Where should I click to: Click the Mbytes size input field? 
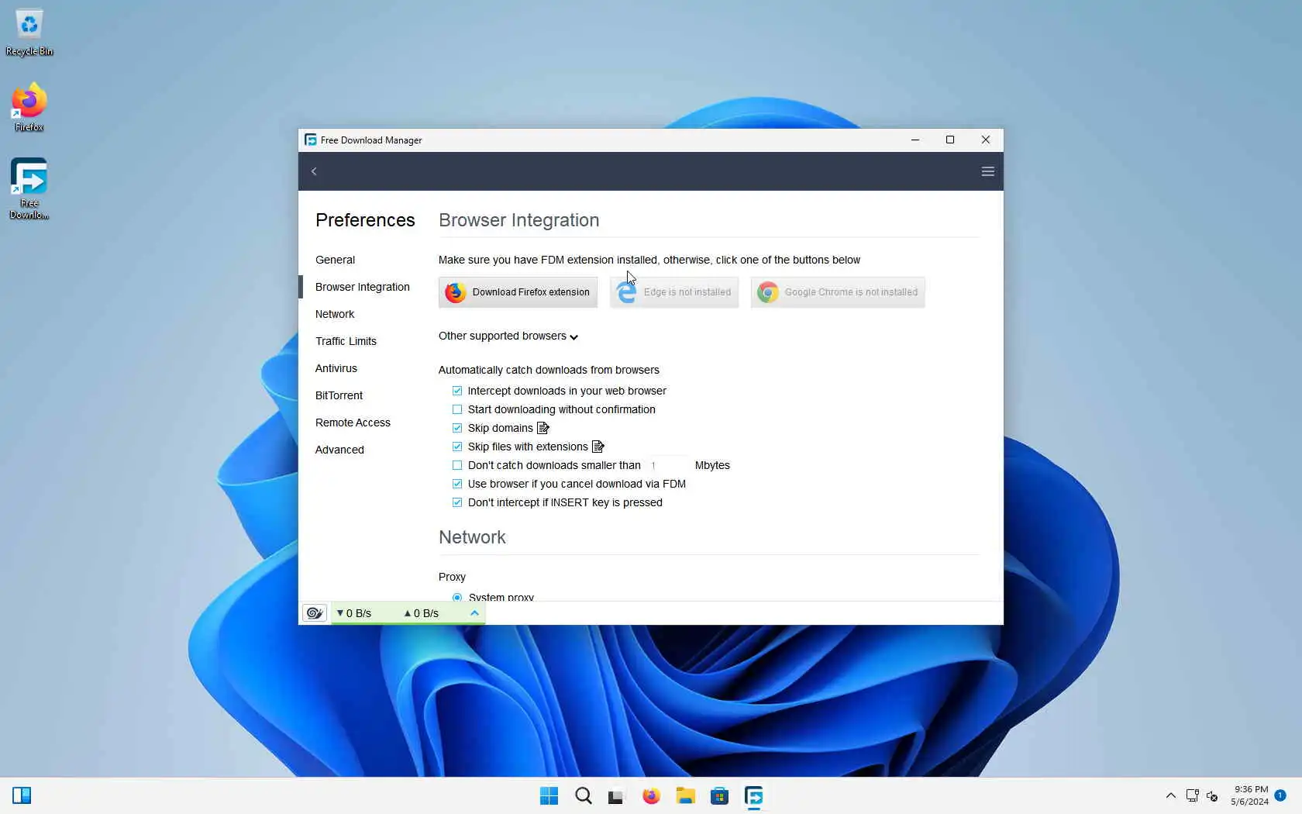(668, 465)
